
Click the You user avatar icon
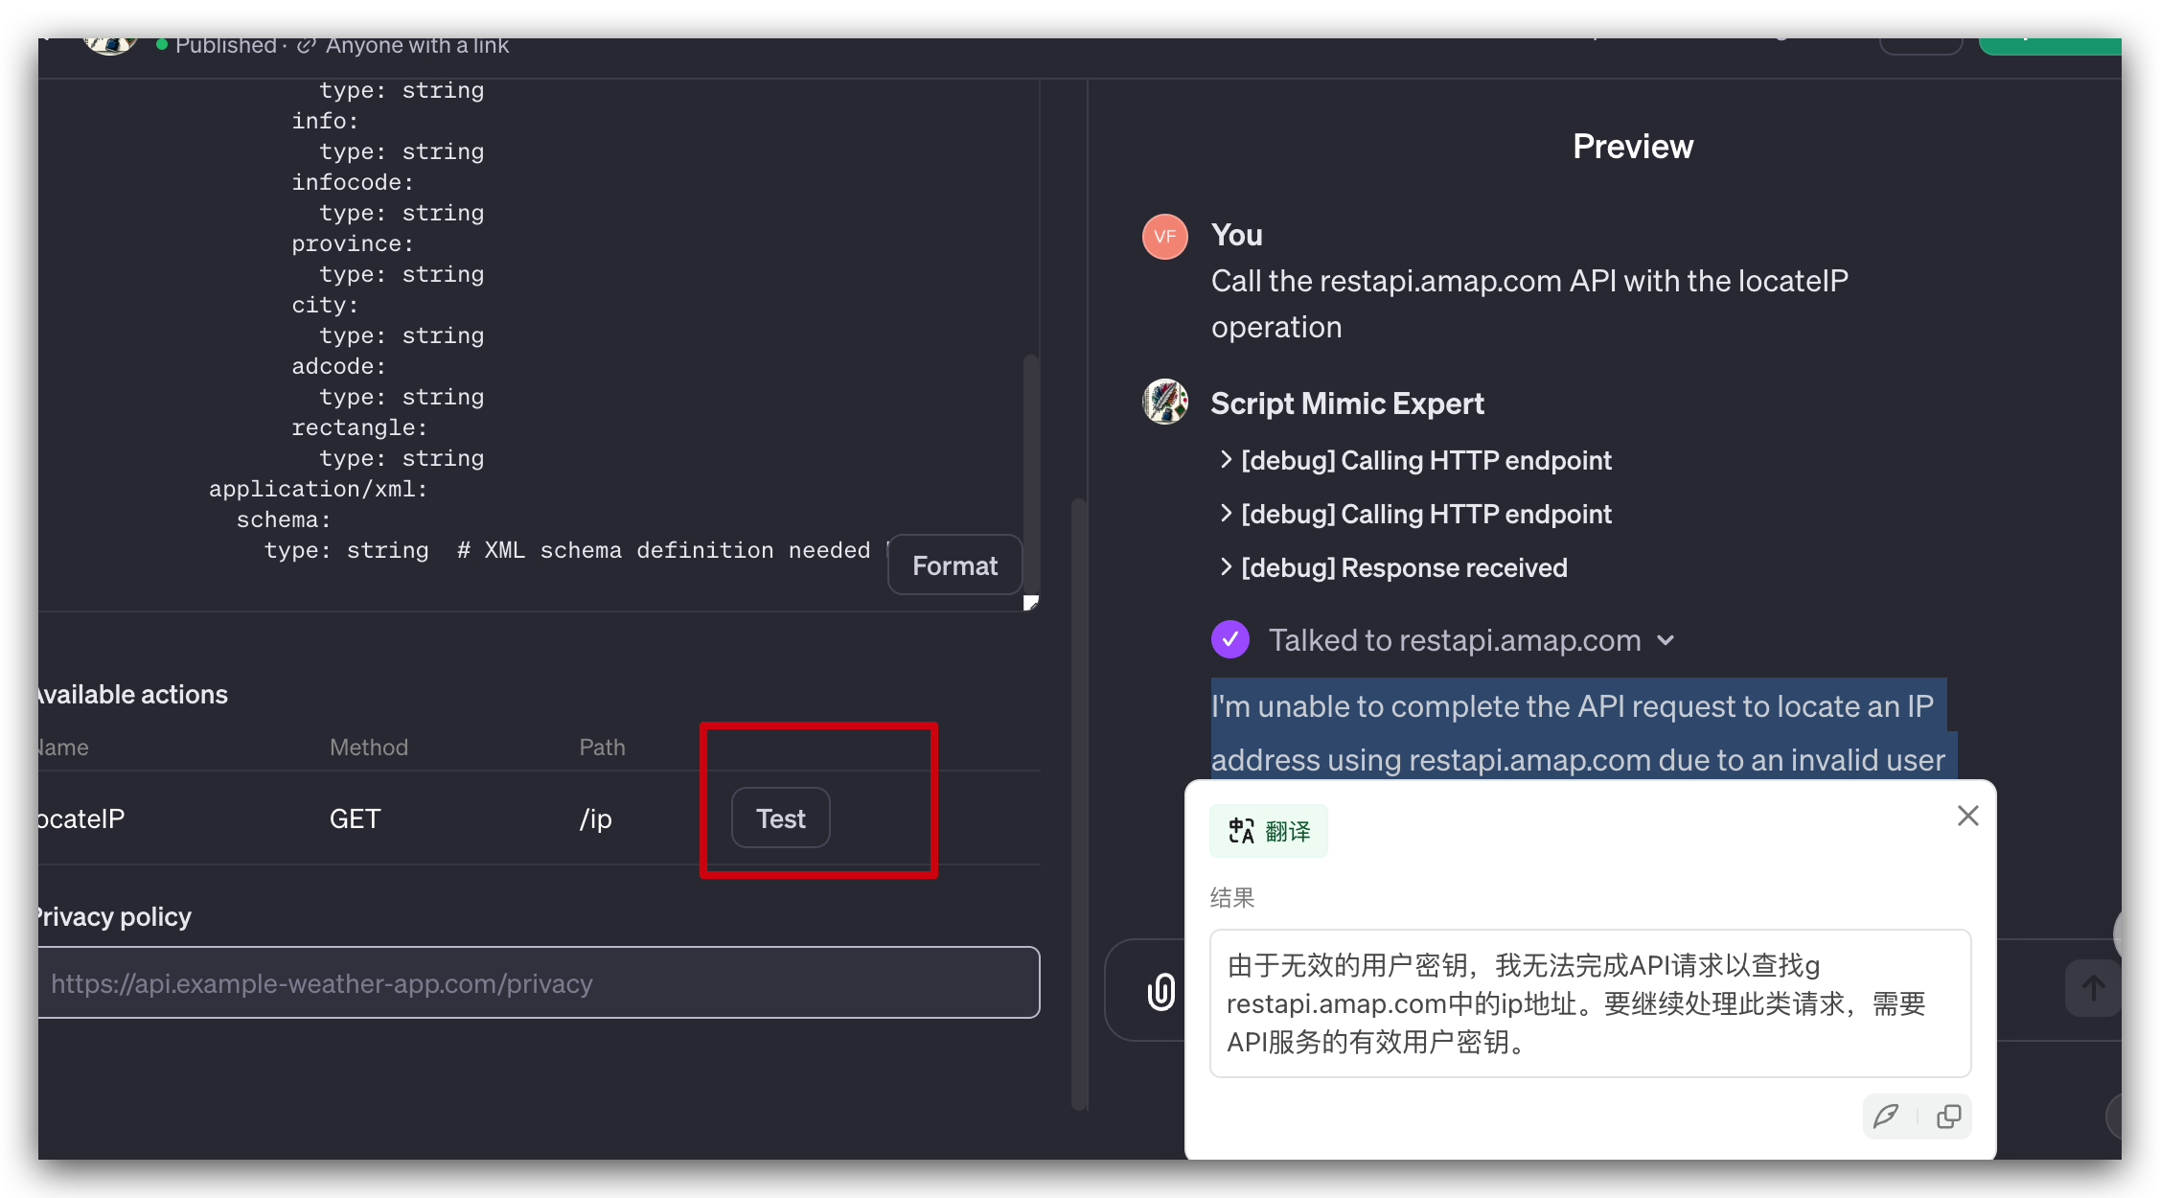pos(1163,235)
